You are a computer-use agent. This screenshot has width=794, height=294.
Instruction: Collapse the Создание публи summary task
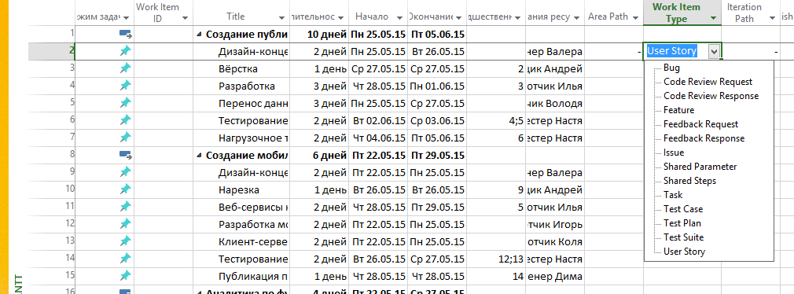point(198,35)
